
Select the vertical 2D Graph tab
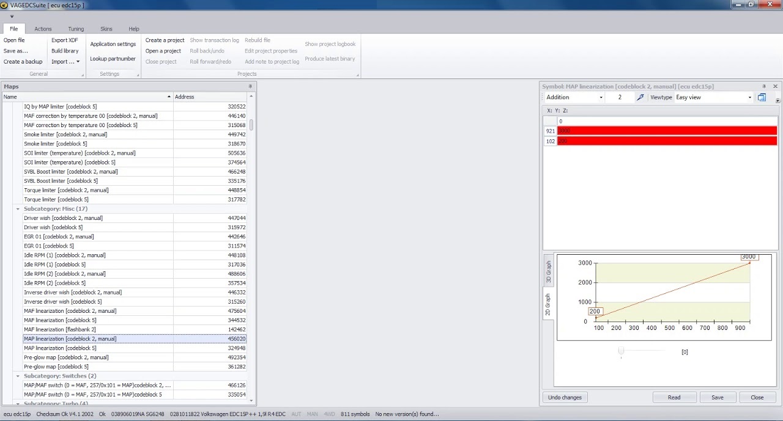[x=549, y=305]
